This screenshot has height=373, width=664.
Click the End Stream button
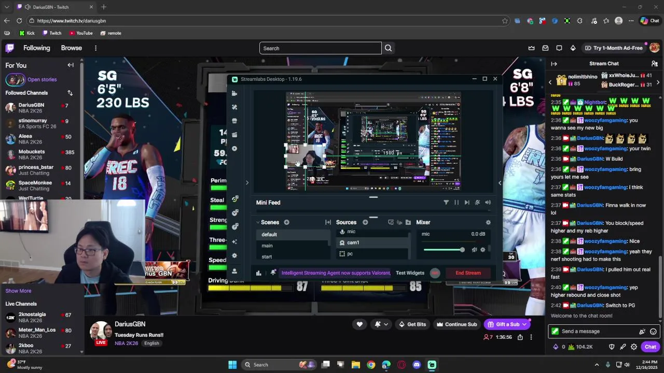click(468, 273)
